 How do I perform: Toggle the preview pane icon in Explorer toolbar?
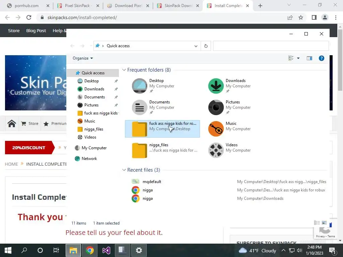point(309,58)
